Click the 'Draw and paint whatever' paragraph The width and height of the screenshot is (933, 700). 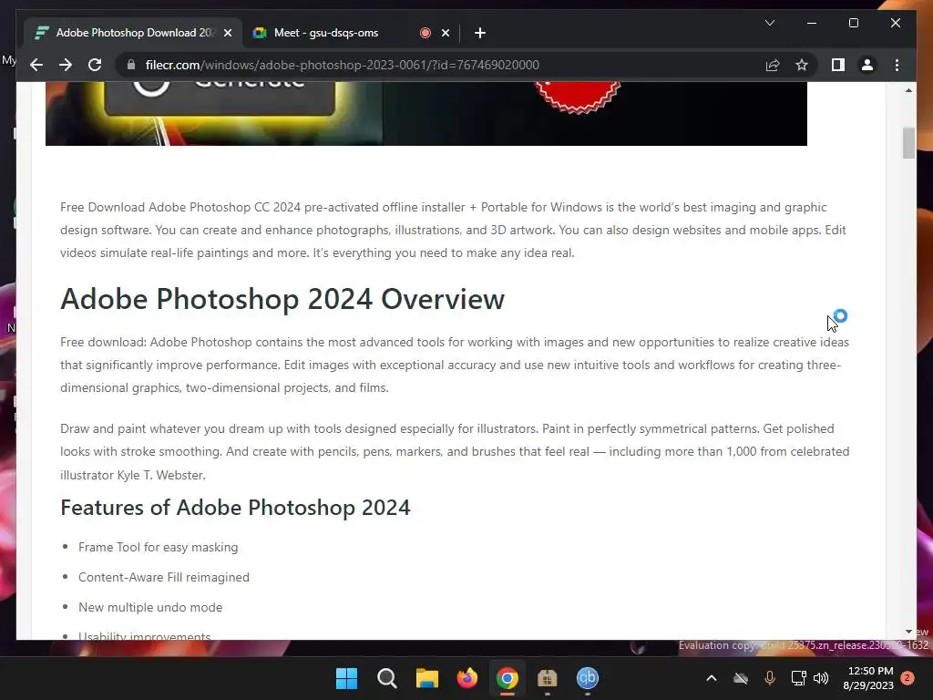[455, 452]
